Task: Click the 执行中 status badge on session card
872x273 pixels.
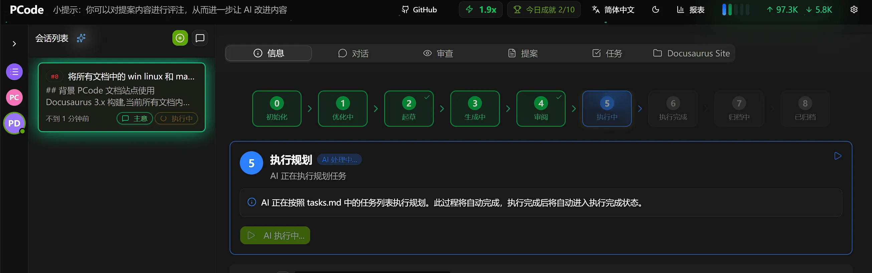Action: (176, 118)
